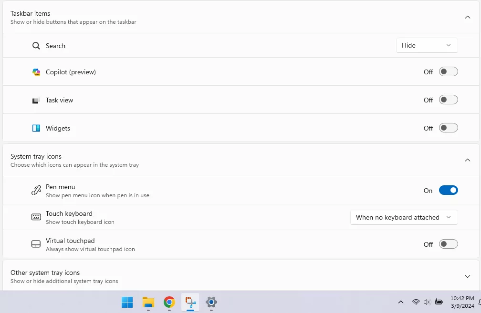Open the Windows Start button
Screen dimensions: 481x313
[127, 302]
